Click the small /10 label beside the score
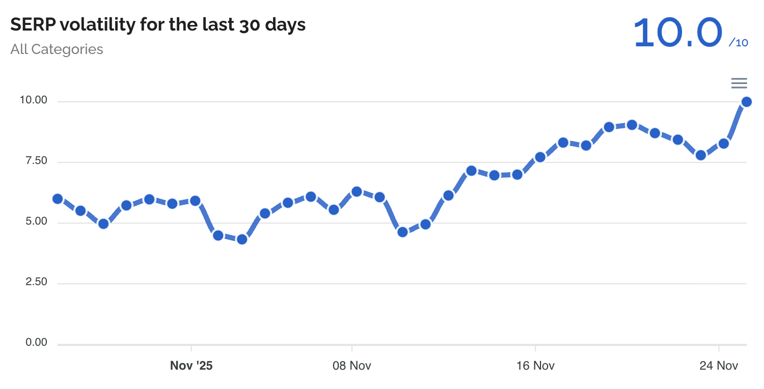Viewport: 764px width, 389px height. point(739,43)
